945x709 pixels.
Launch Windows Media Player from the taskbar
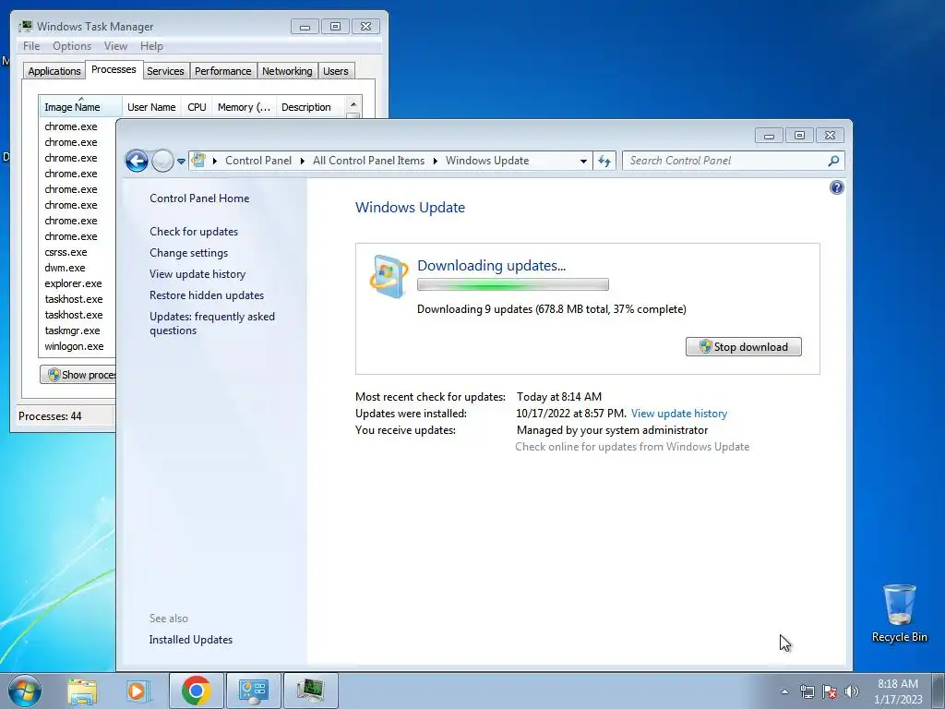138,691
